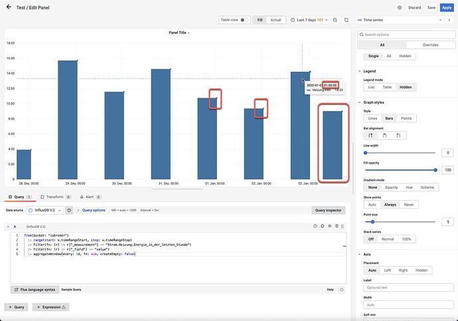Collapse the Legend section
This screenshot has height=321, width=458.
pos(359,71)
